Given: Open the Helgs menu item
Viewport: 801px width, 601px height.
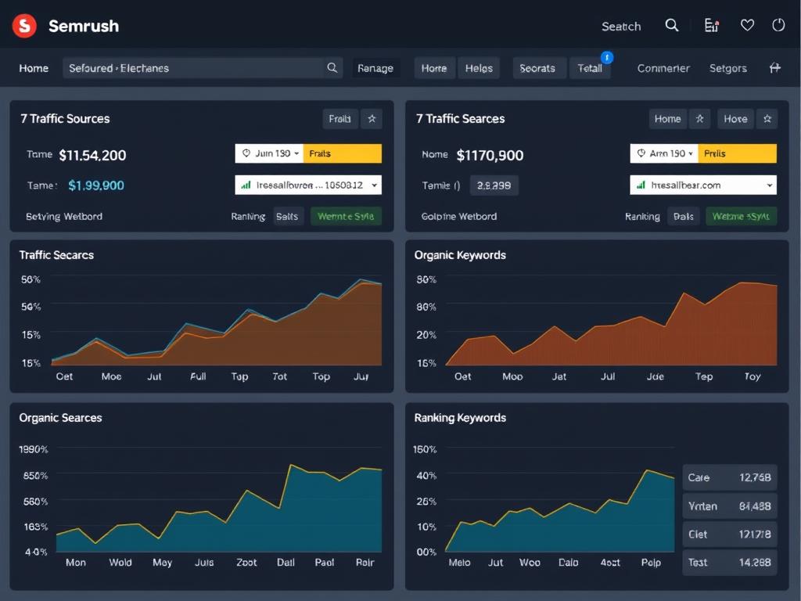Looking at the screenshot, I should (479, 68).
